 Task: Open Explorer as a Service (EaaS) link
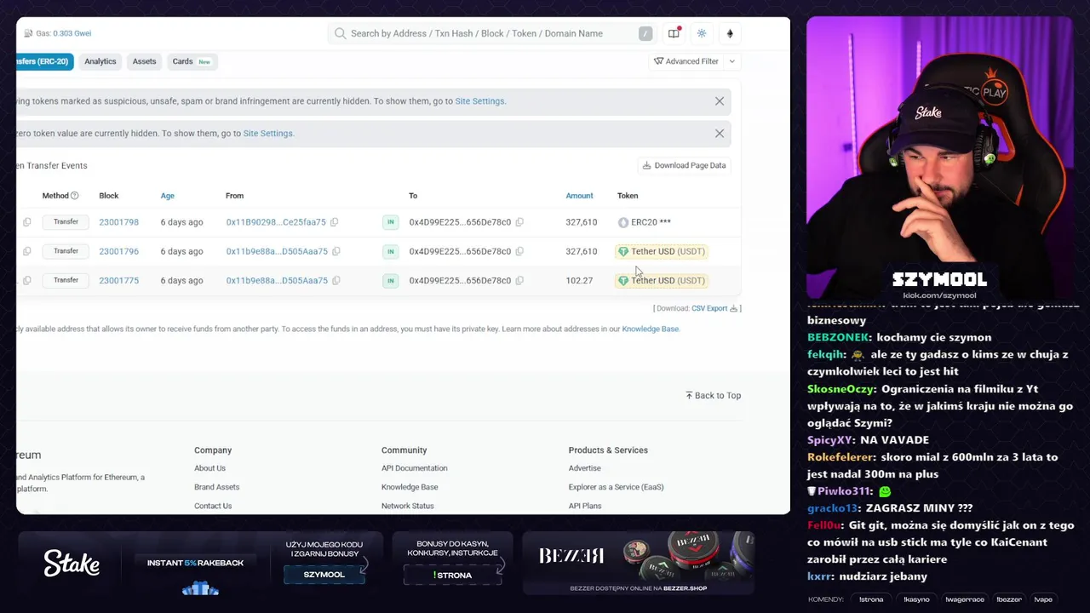click(x=616, y=487)
